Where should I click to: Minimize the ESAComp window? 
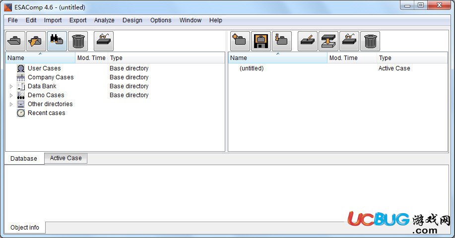click(x=407, y=5)
